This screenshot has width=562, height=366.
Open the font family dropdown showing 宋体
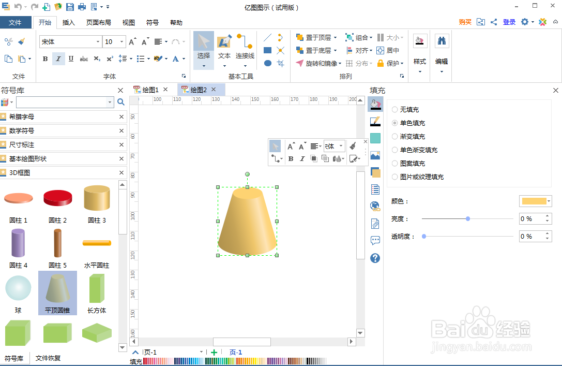[x=70, y=41]
